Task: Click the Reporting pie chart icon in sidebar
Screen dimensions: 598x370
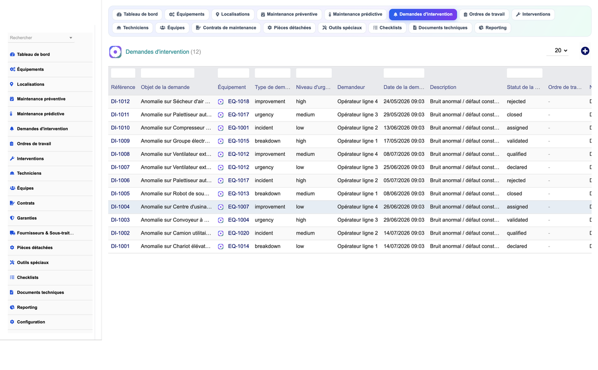Action: [x=12, y=307]
